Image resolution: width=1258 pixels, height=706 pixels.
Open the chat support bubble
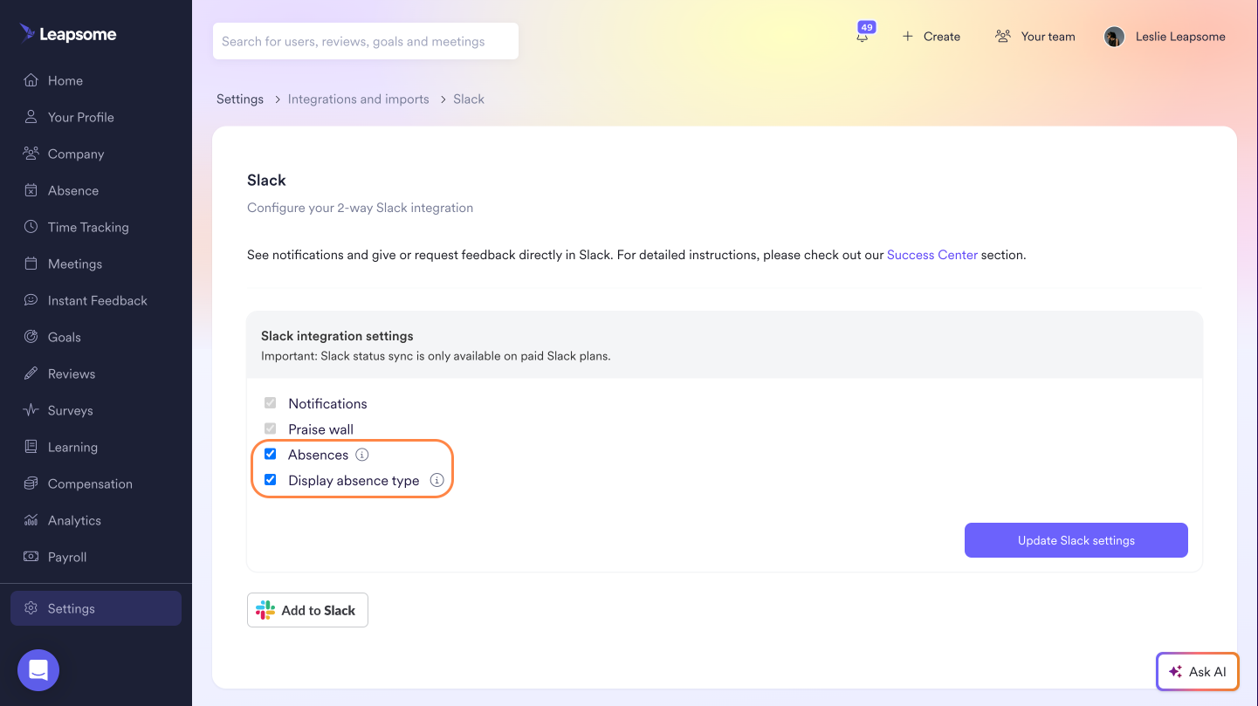pyautogui.click(x=38, y=671)
